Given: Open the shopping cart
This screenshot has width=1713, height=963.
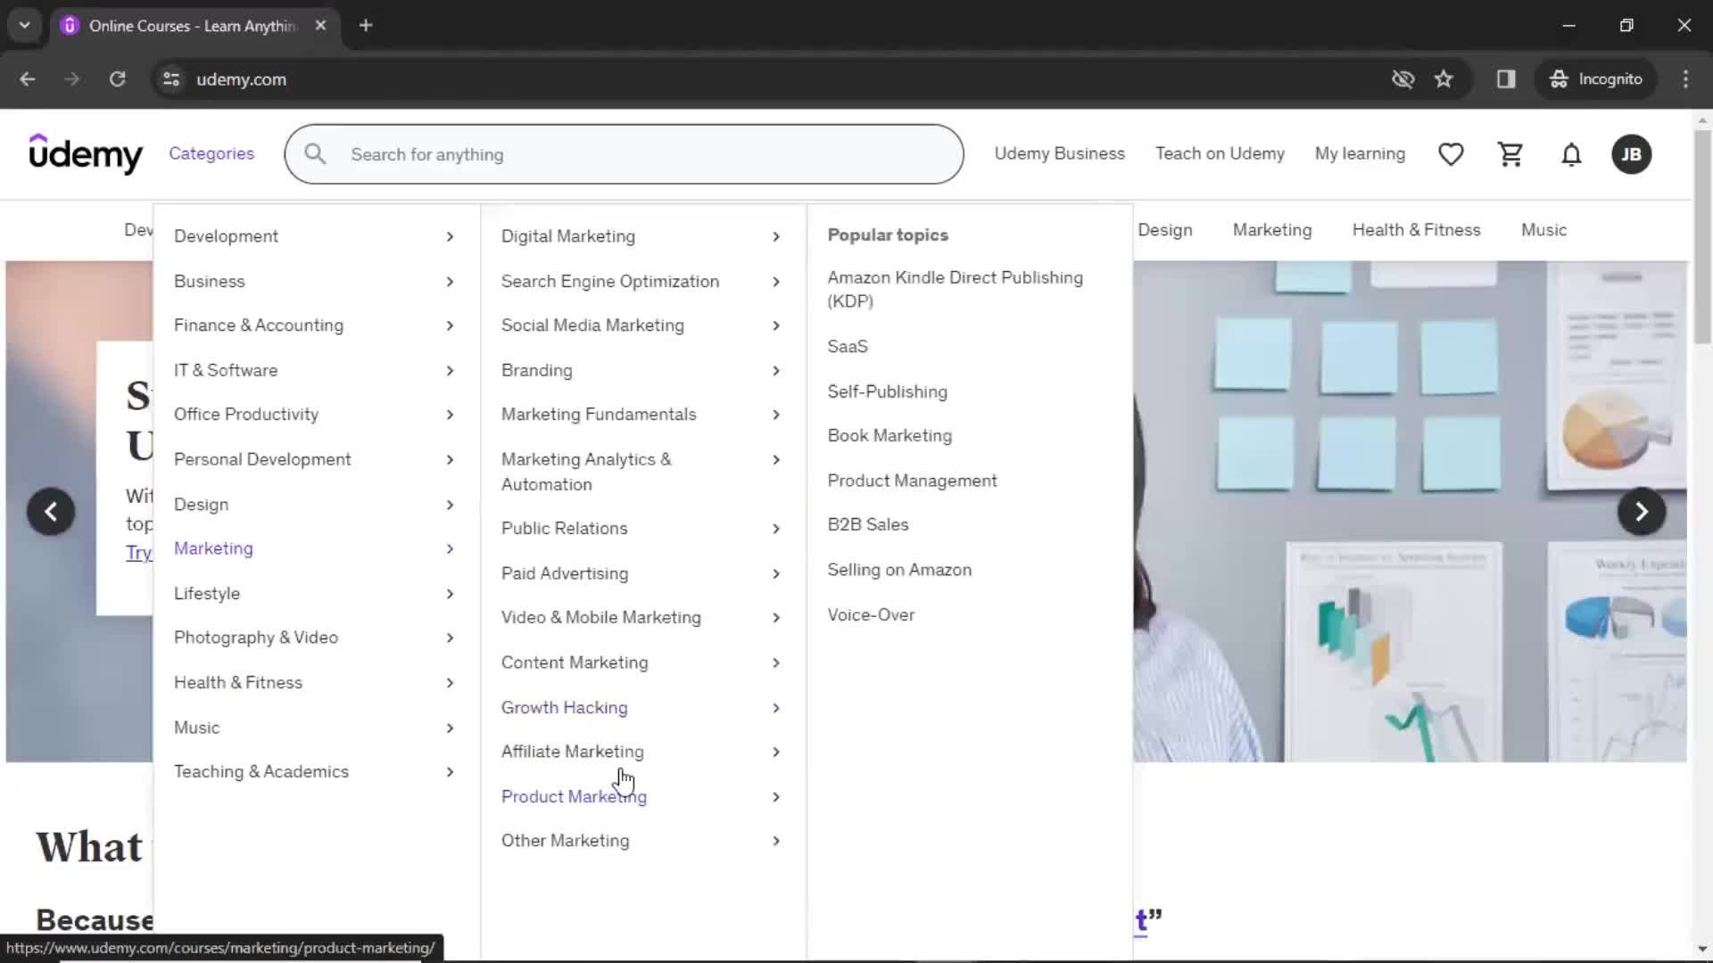Looking at the screenshot, I should coord(1510,154).
